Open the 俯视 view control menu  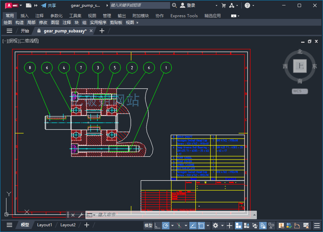click(14, 41)
